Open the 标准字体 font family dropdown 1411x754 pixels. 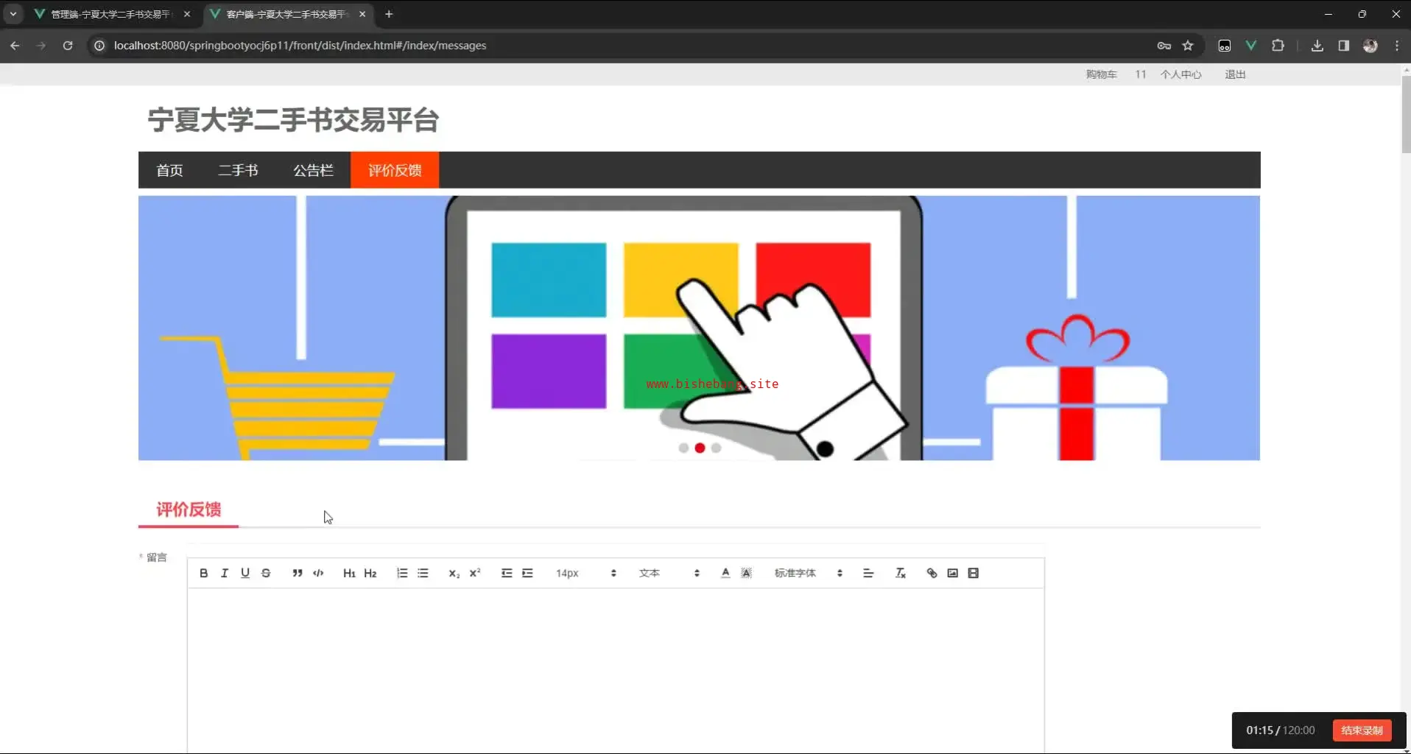(808, 573)
